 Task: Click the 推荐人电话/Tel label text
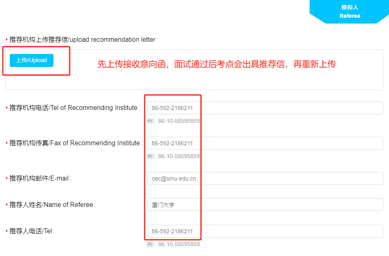pos(32,231)
